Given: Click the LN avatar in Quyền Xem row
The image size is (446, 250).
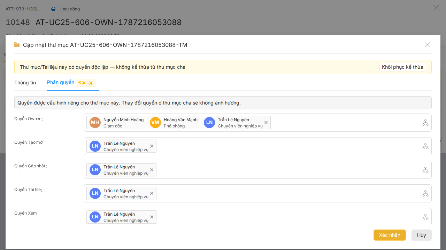Looking at the screenshot, I should coord(95,217).
